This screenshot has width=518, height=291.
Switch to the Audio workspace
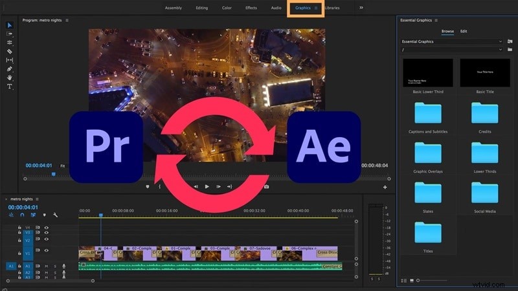pyautogui.click(x=276, y=8)
